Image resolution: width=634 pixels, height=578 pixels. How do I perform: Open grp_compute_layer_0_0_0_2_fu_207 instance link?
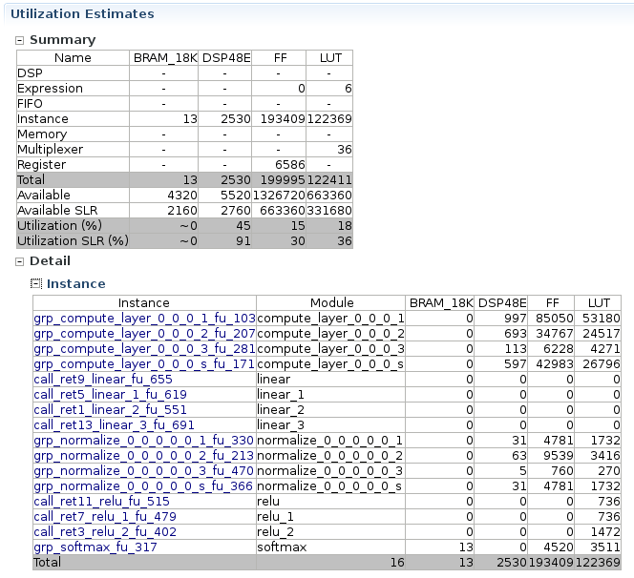pyautogui.click(x=144, y=334)
